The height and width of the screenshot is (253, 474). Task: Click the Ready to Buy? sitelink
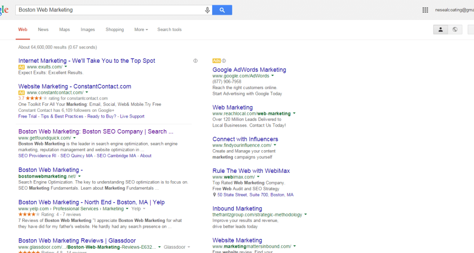click(102, 116)
